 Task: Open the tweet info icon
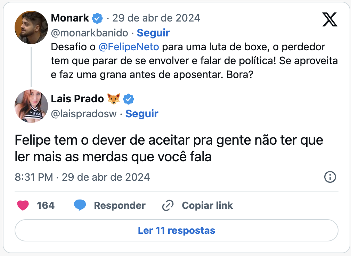click(330, 177)
